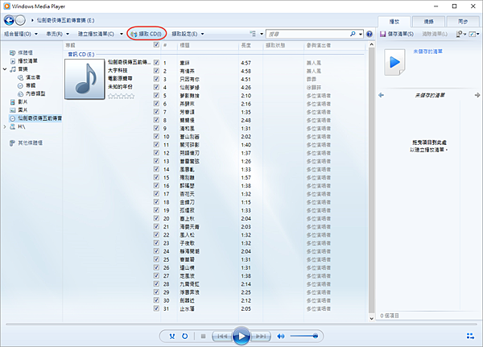Image resolution: width=483 pixels, height=347 pixels.
Task: Expand the H:\ tree node
Action: click(5, 126)
